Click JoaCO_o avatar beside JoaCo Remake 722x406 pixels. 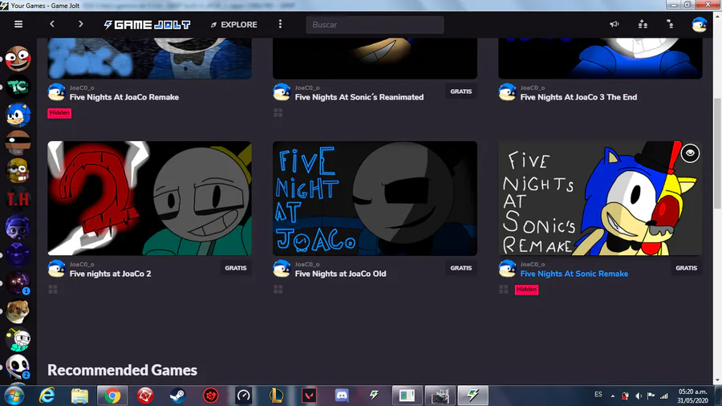tap(57, 92)
